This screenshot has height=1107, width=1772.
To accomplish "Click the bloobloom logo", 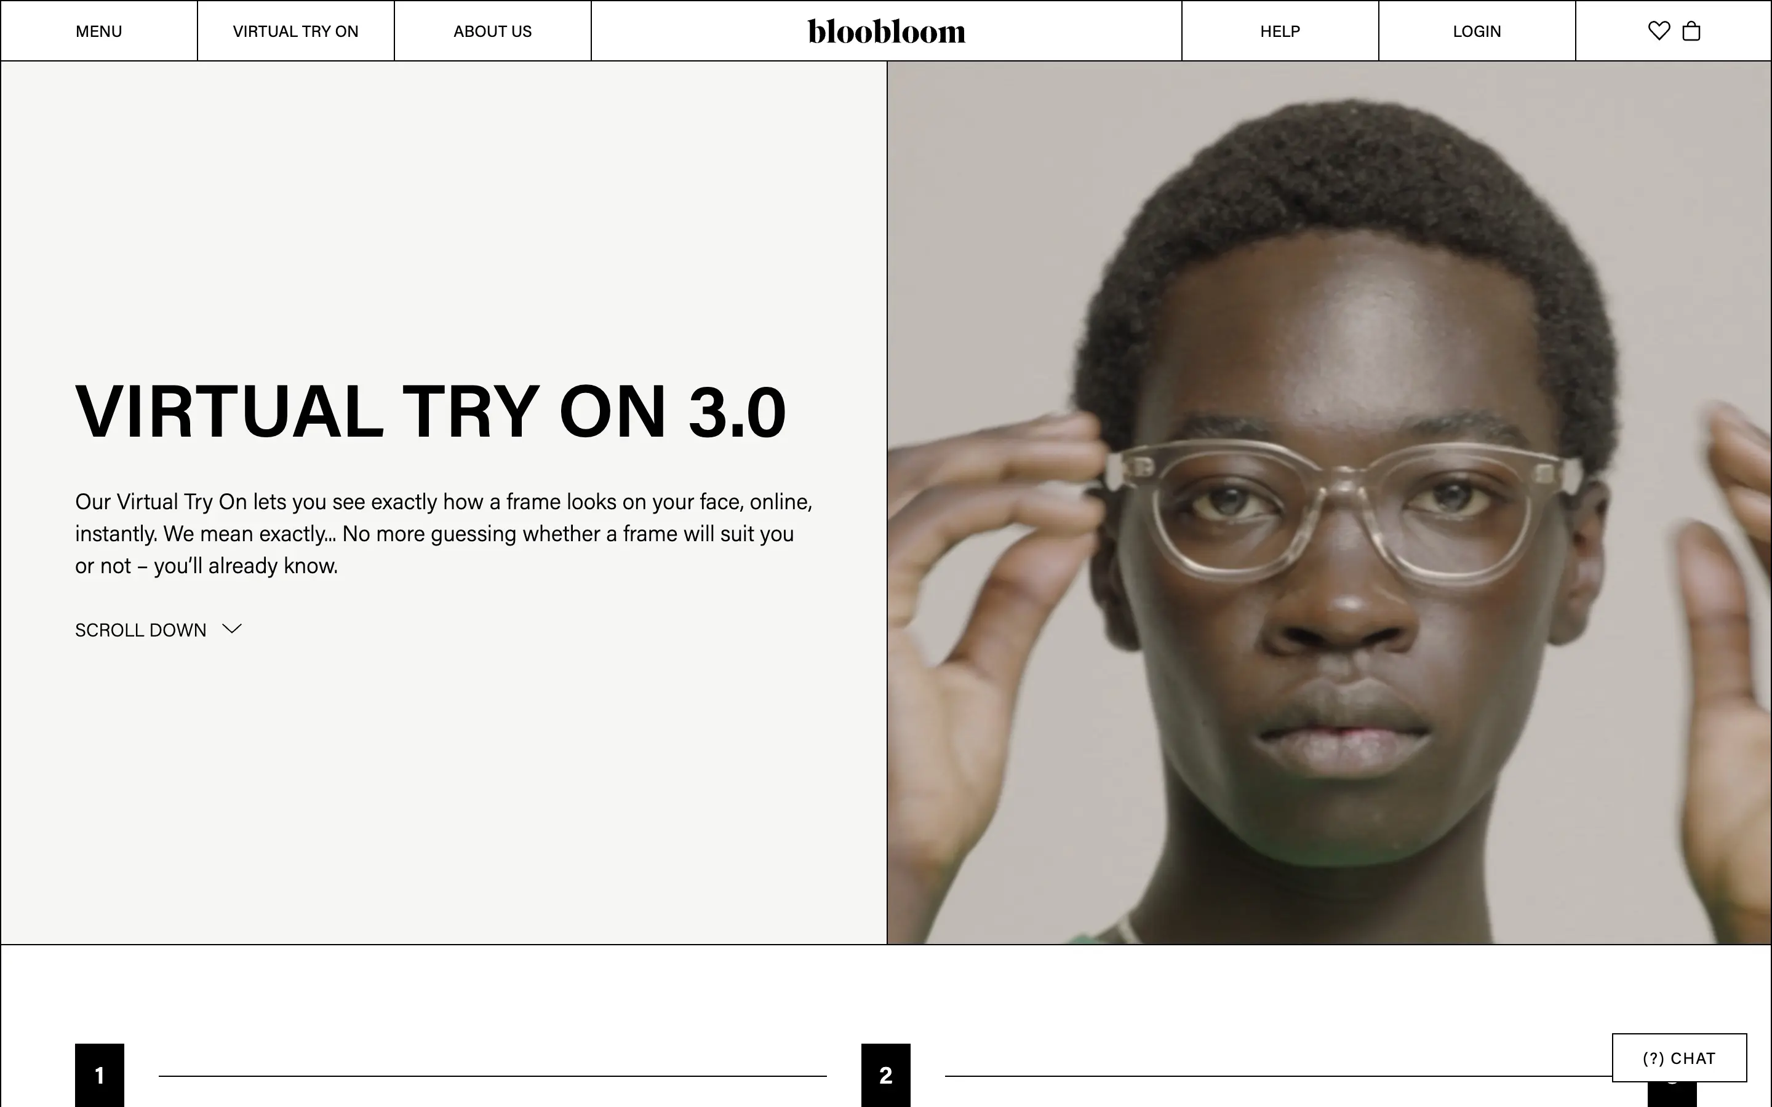I will 886,31.
